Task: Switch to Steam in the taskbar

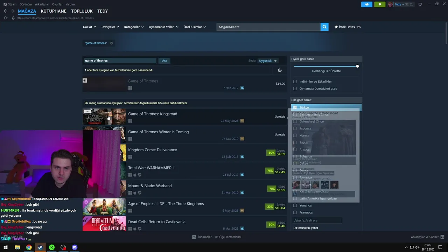Action: click(x=40, y=247)
